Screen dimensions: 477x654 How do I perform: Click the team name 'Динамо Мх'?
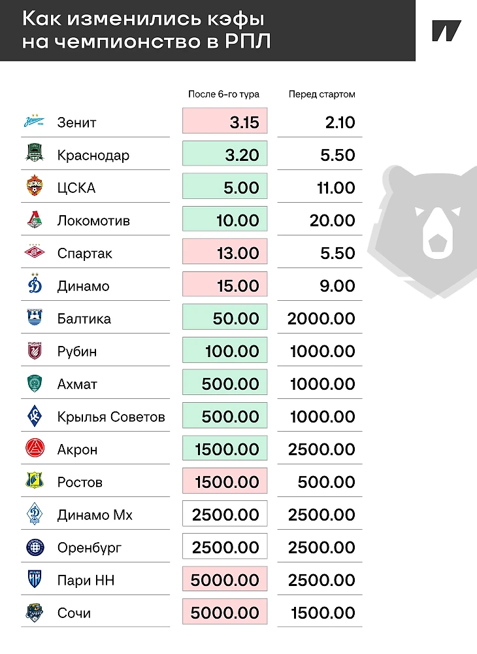[x=95, y=515]
